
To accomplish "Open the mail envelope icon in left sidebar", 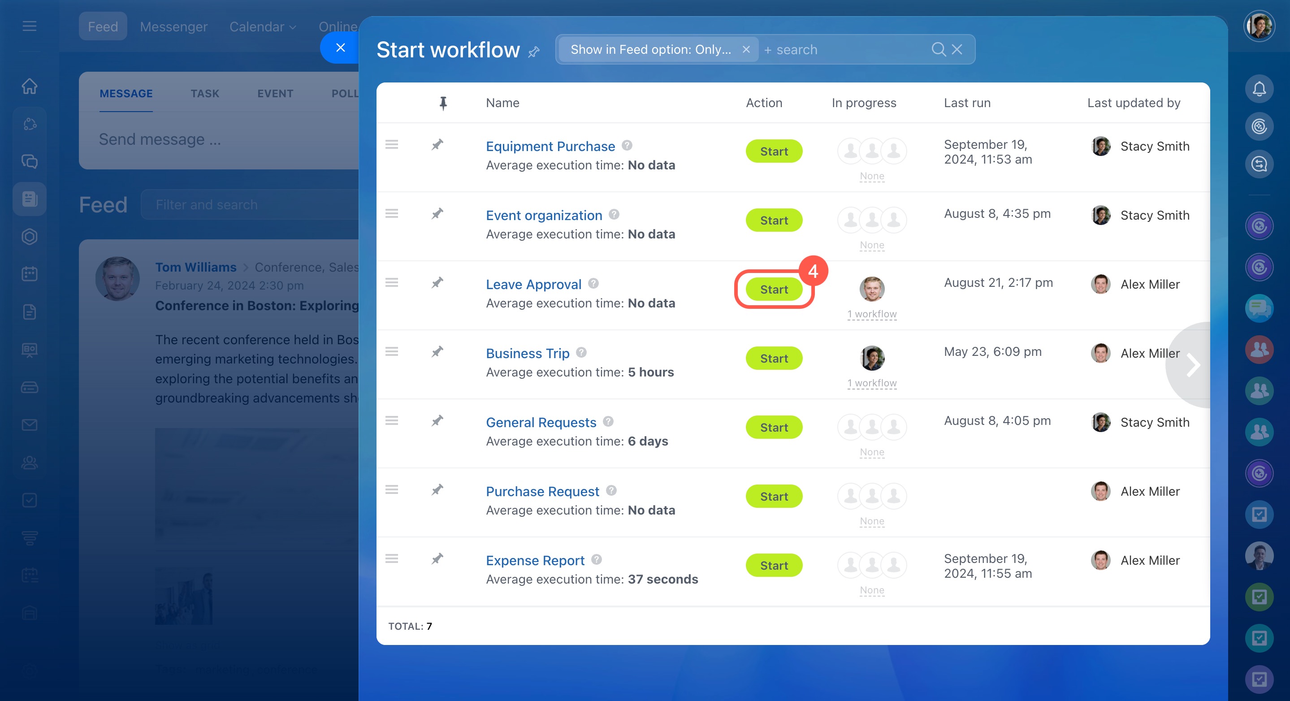I will click(30, 424).
